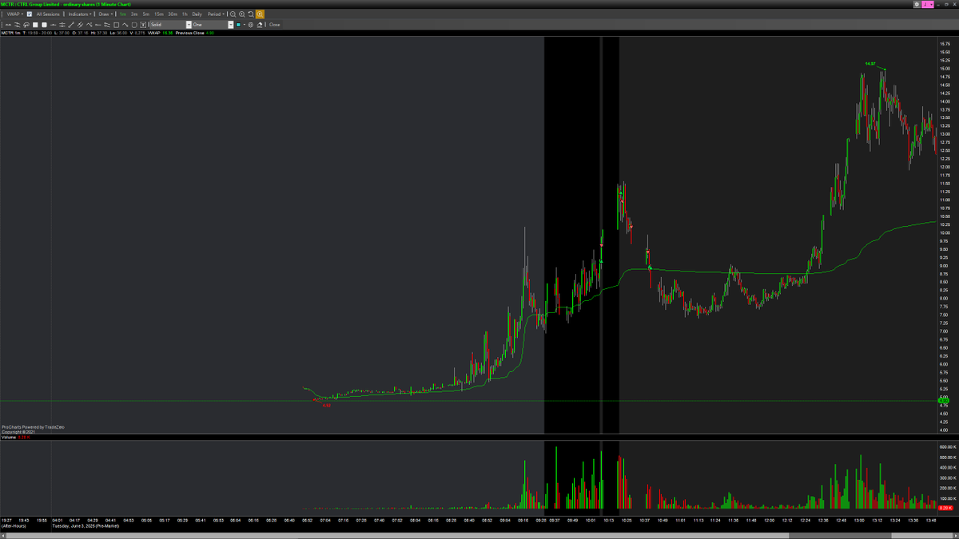Open the Draw dropdown menu
The width and height of the screenshot is (959, 539).
click(105, 14)
